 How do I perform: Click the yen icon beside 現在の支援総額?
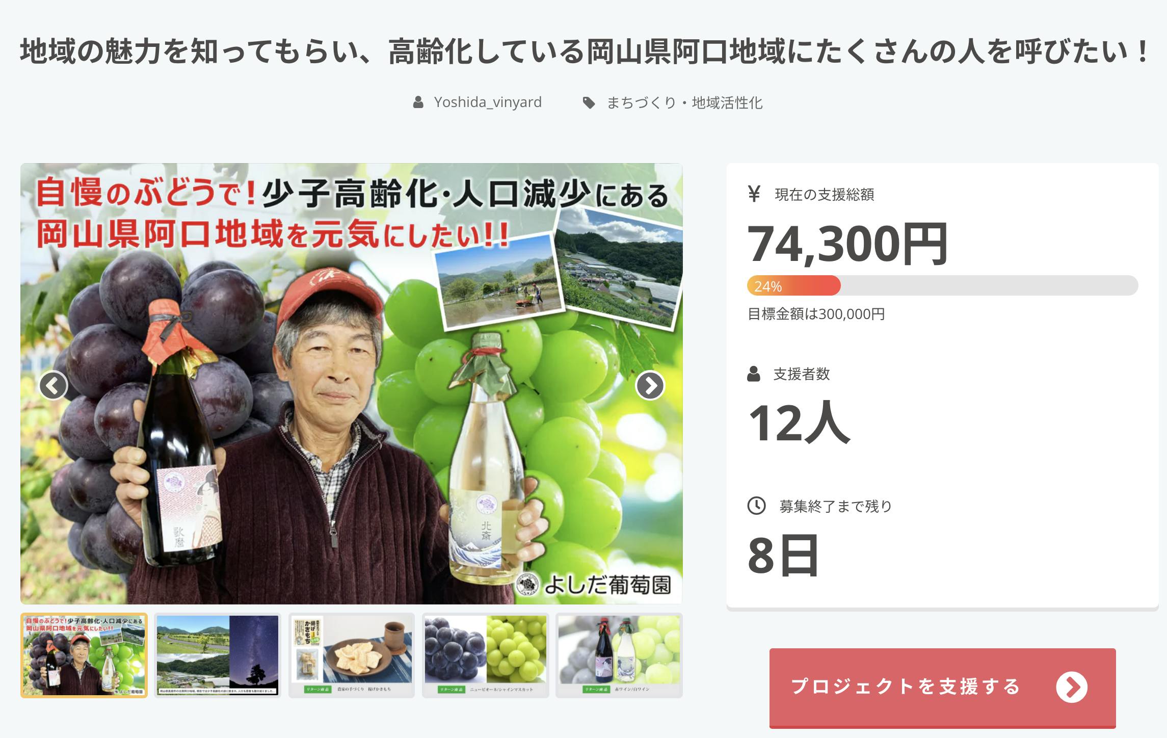(x=754, y=194)
